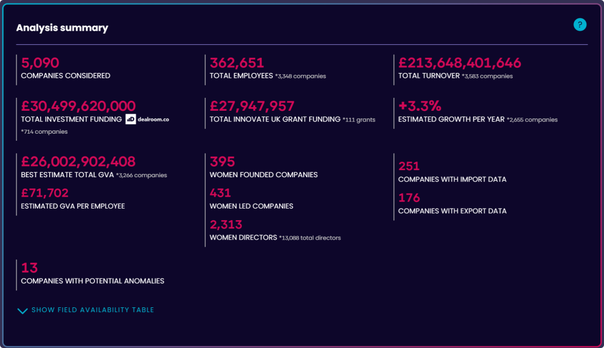Select the 395 women founded companies number
Viewport: 604px width, 348px height.
point(222,161)
